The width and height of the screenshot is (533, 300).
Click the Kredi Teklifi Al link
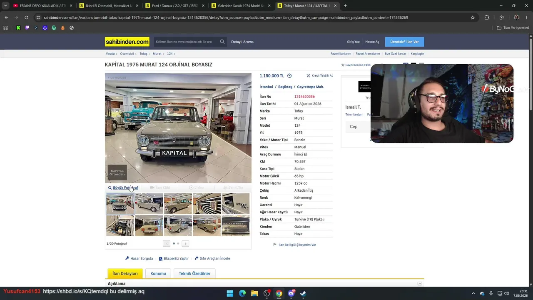click(x=320, y=76)
